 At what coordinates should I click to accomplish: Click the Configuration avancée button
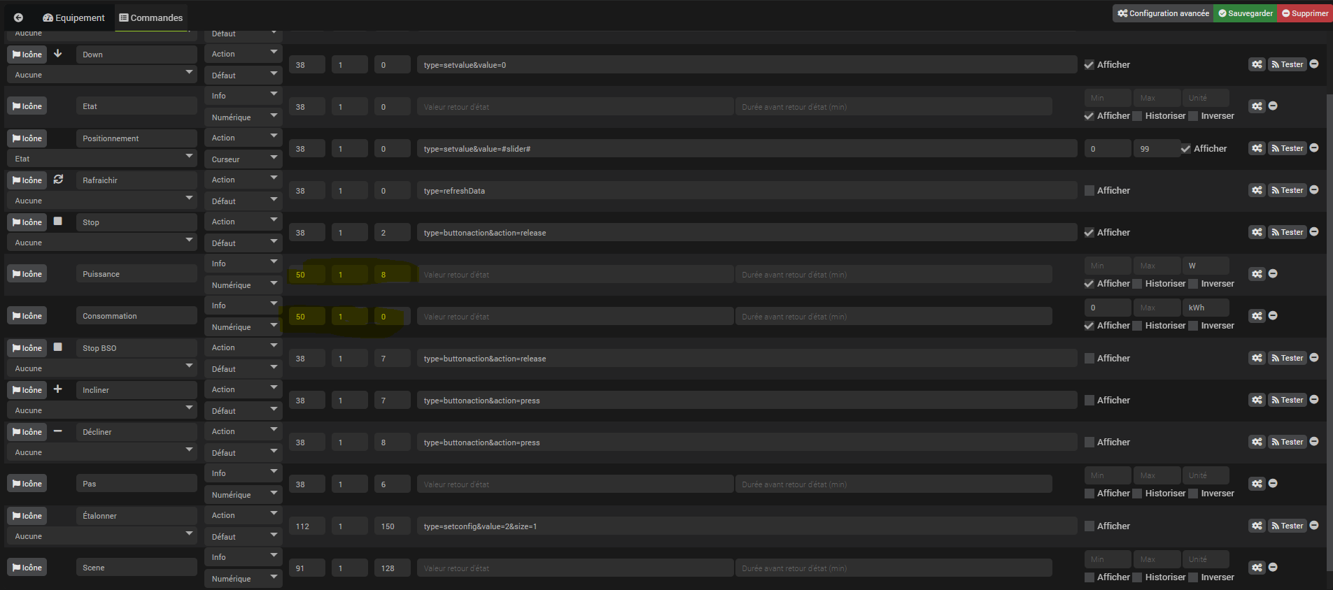(1163, 13)
